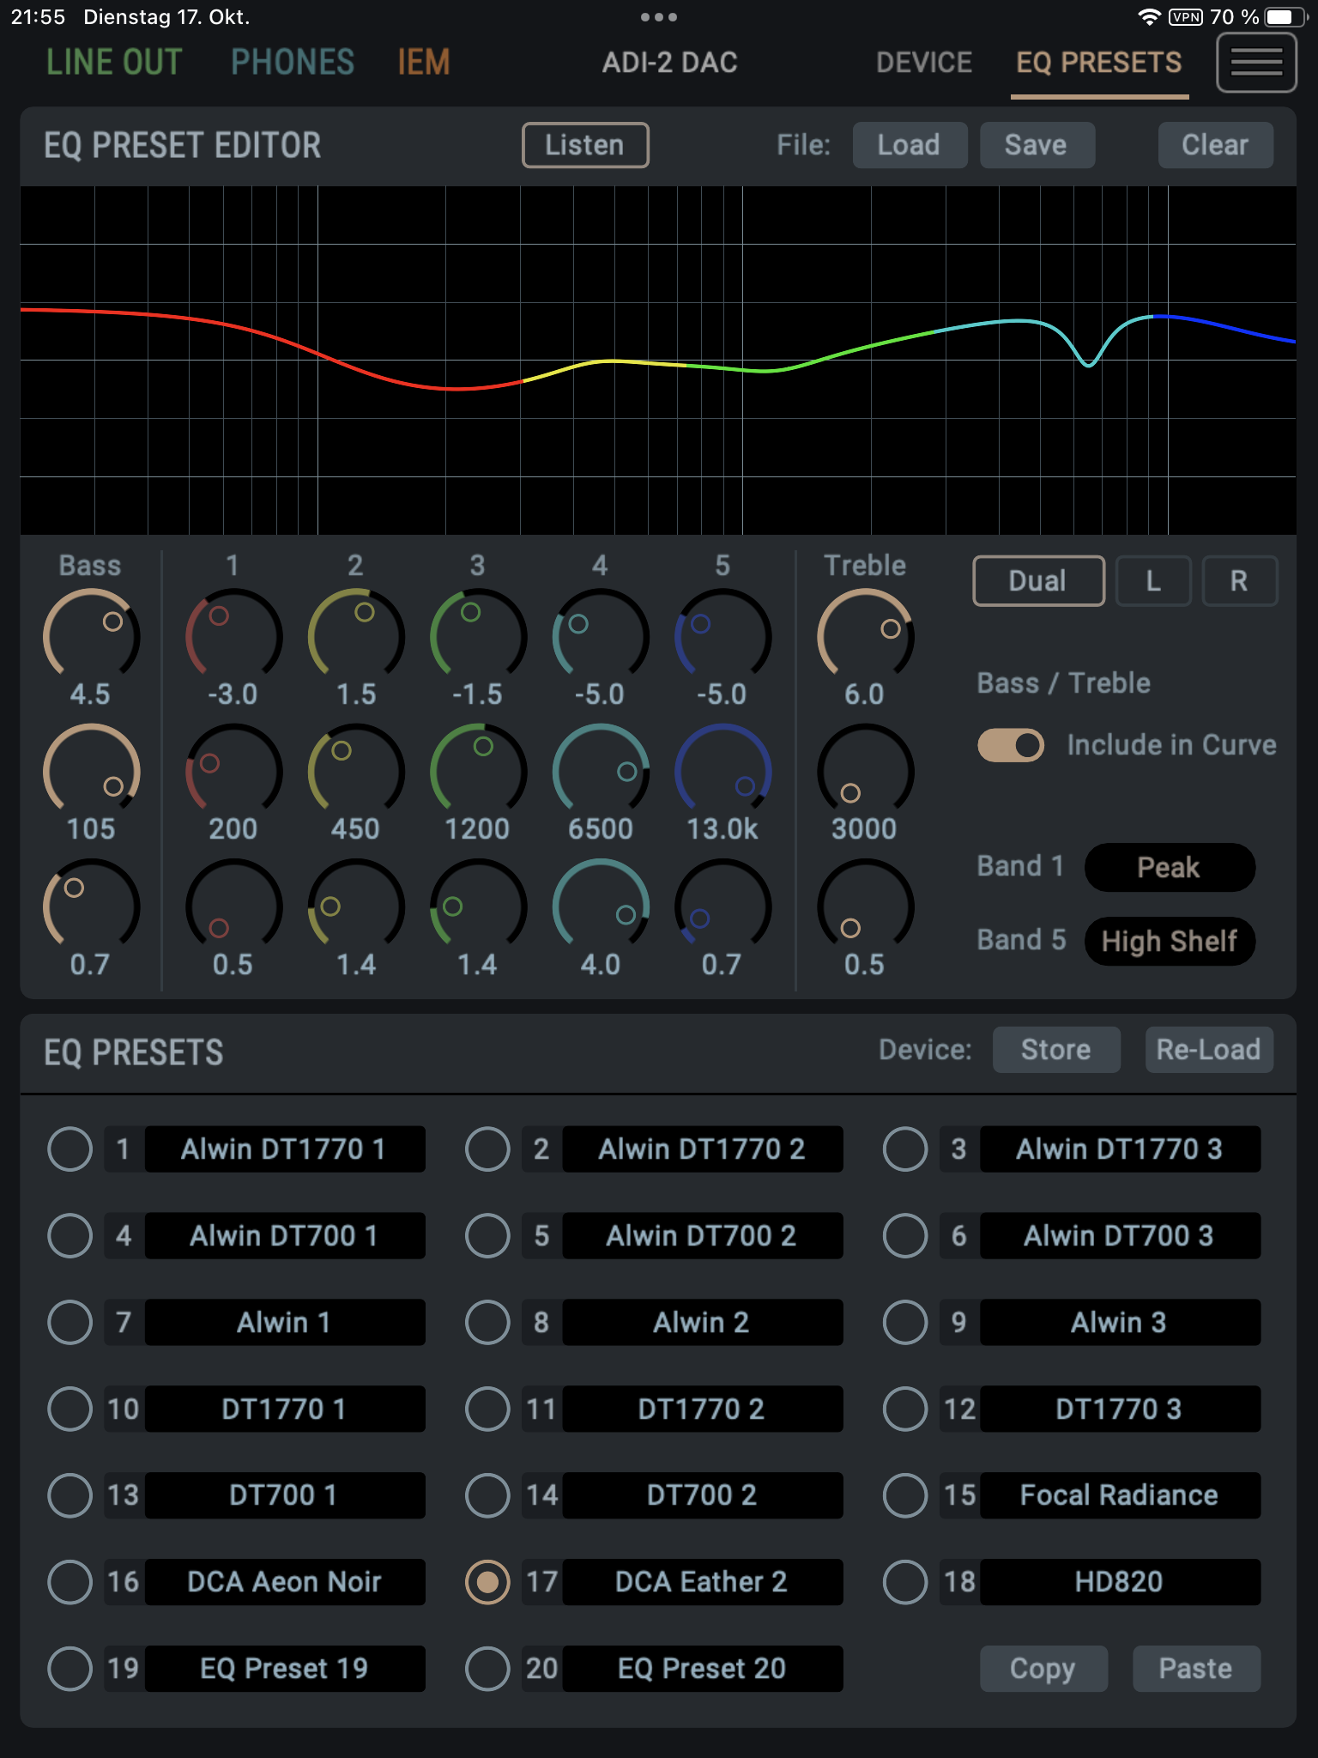Viewport: 1318px width, 1758px height.
Task: Open Band 1 filter type dropdown
Action: 1170,867
